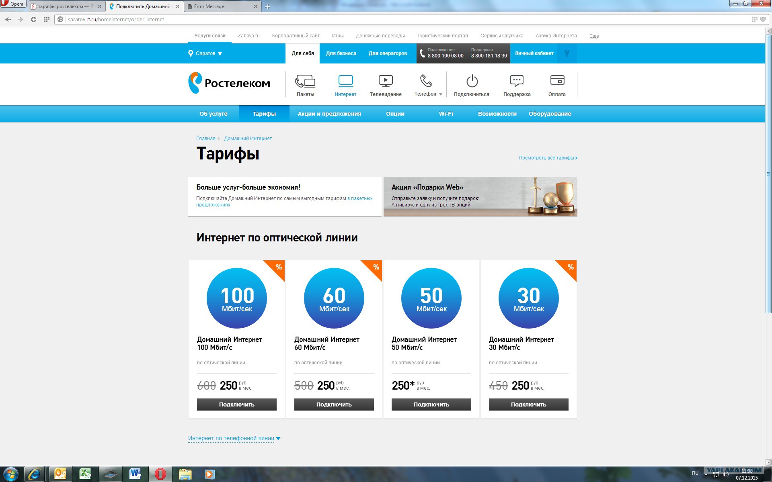Open Word from the taskbar
The height and width of the screenshot is (482, 772).
pyautogui.click(x=135, y=474)
